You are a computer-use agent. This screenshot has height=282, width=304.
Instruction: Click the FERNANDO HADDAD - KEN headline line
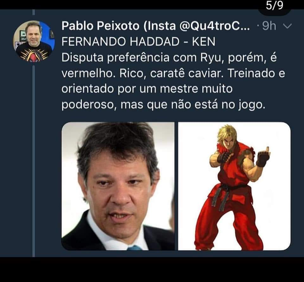tap(138, 41)
